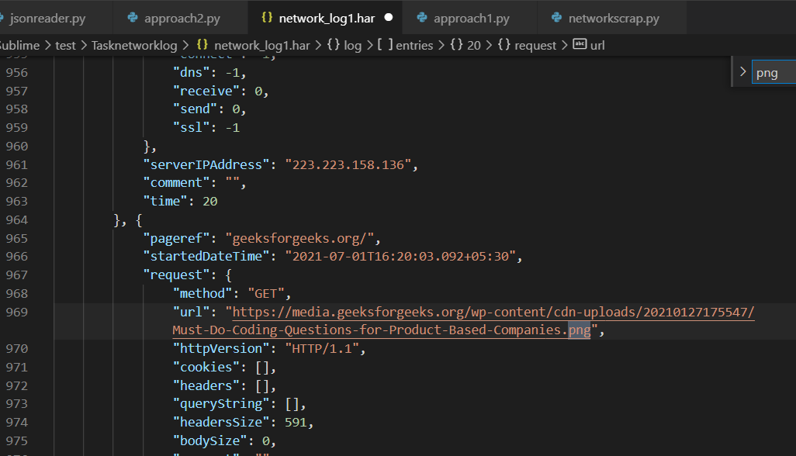Image resolution: width=796 pixels, height=456 pixels.
Task: Click the Python icon on networkscrap.py tab
Action: point(556,18)
